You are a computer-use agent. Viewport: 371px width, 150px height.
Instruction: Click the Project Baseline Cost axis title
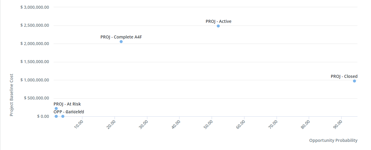12,95
